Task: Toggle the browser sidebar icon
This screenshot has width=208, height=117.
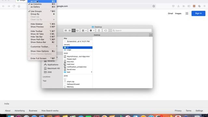Action: (x=189, y=6)
